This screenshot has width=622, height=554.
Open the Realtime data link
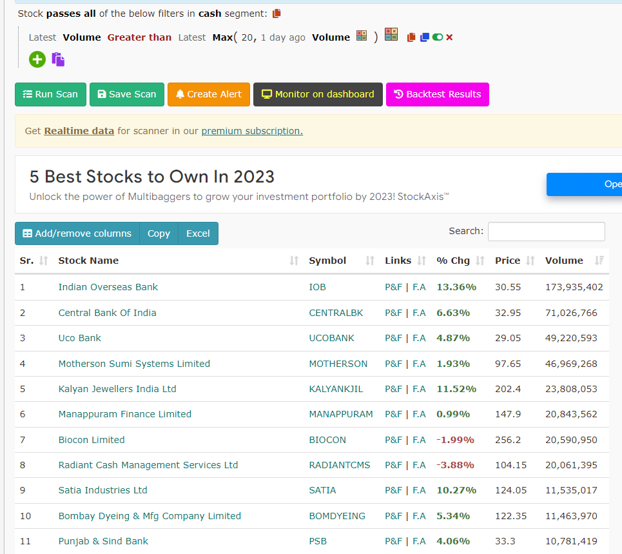tap(79, 131)
